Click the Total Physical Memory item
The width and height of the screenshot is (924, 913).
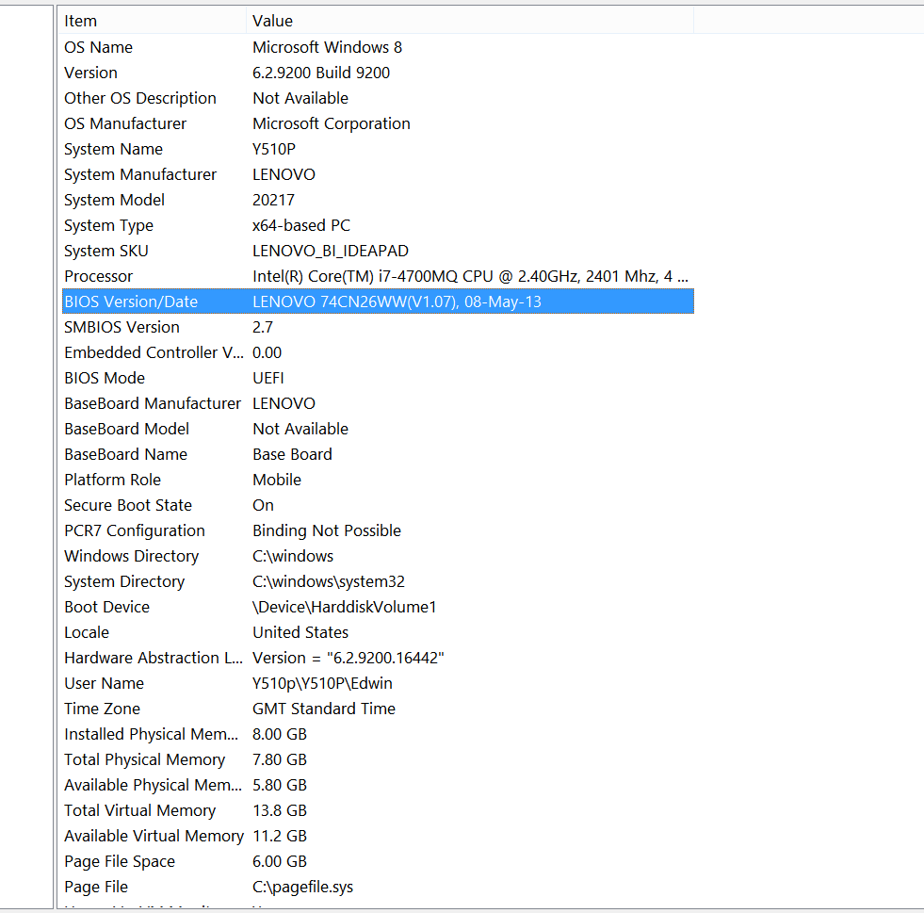tap(144, 759)
